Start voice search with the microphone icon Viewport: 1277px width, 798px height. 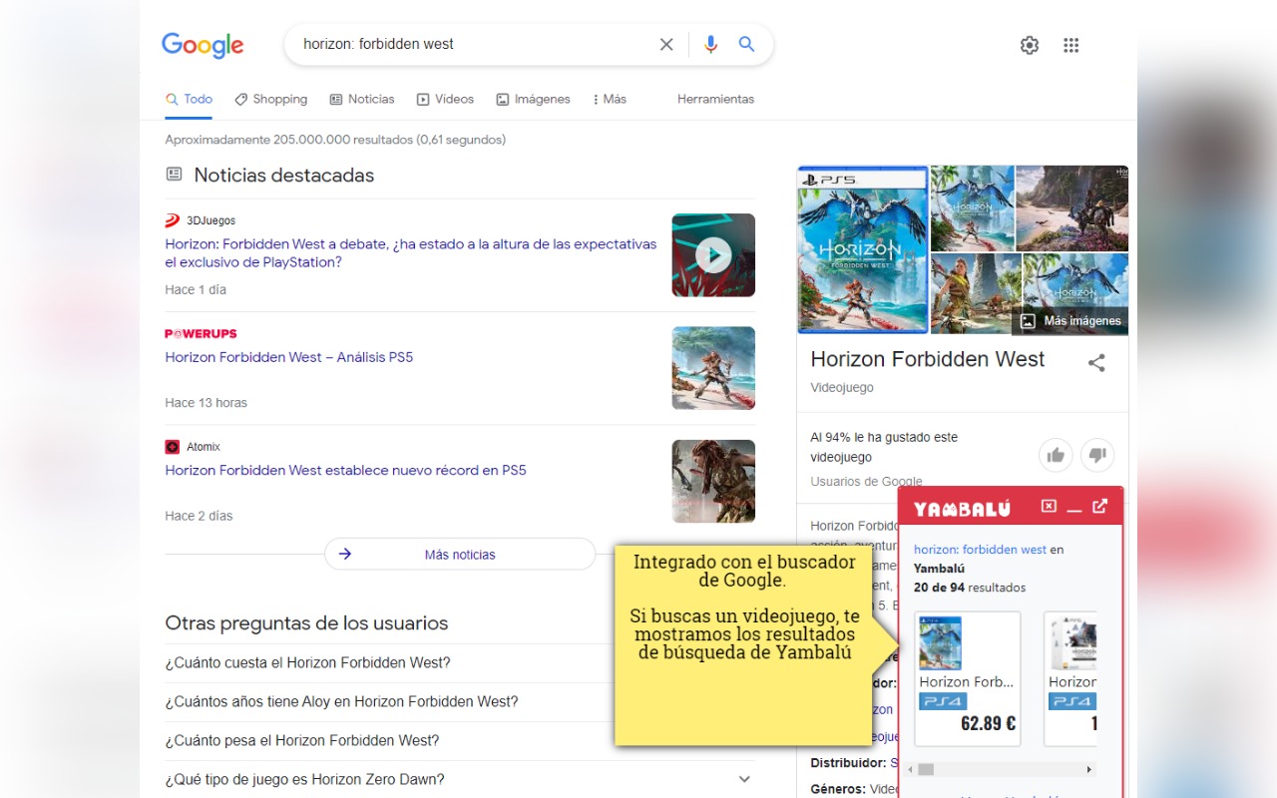coord(710,44)
